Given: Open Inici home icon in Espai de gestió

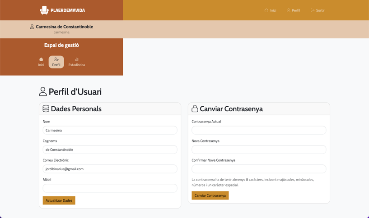Looking at the screenshot, I should point(41,59).
